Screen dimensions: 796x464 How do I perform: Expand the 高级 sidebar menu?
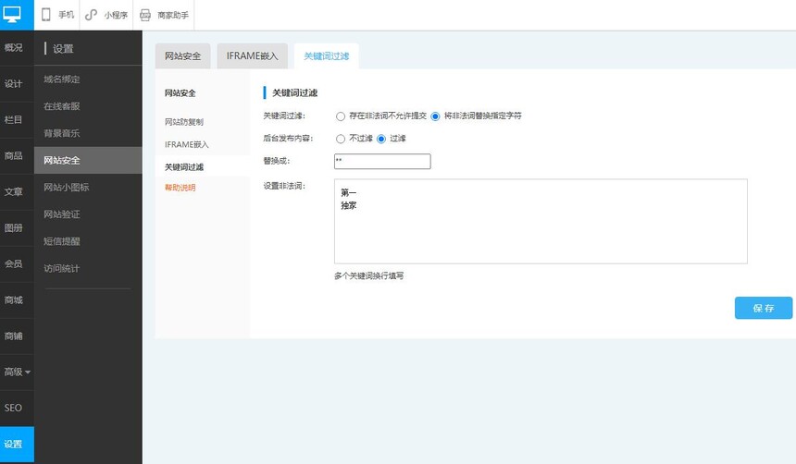(x=17, y=372)
